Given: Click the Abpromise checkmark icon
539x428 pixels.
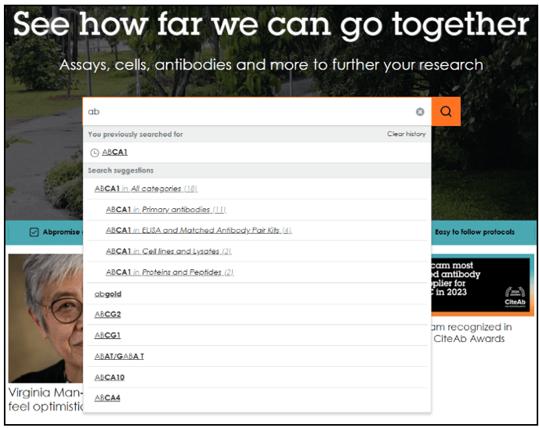Looking at the screenshot, I should point(34,232).
